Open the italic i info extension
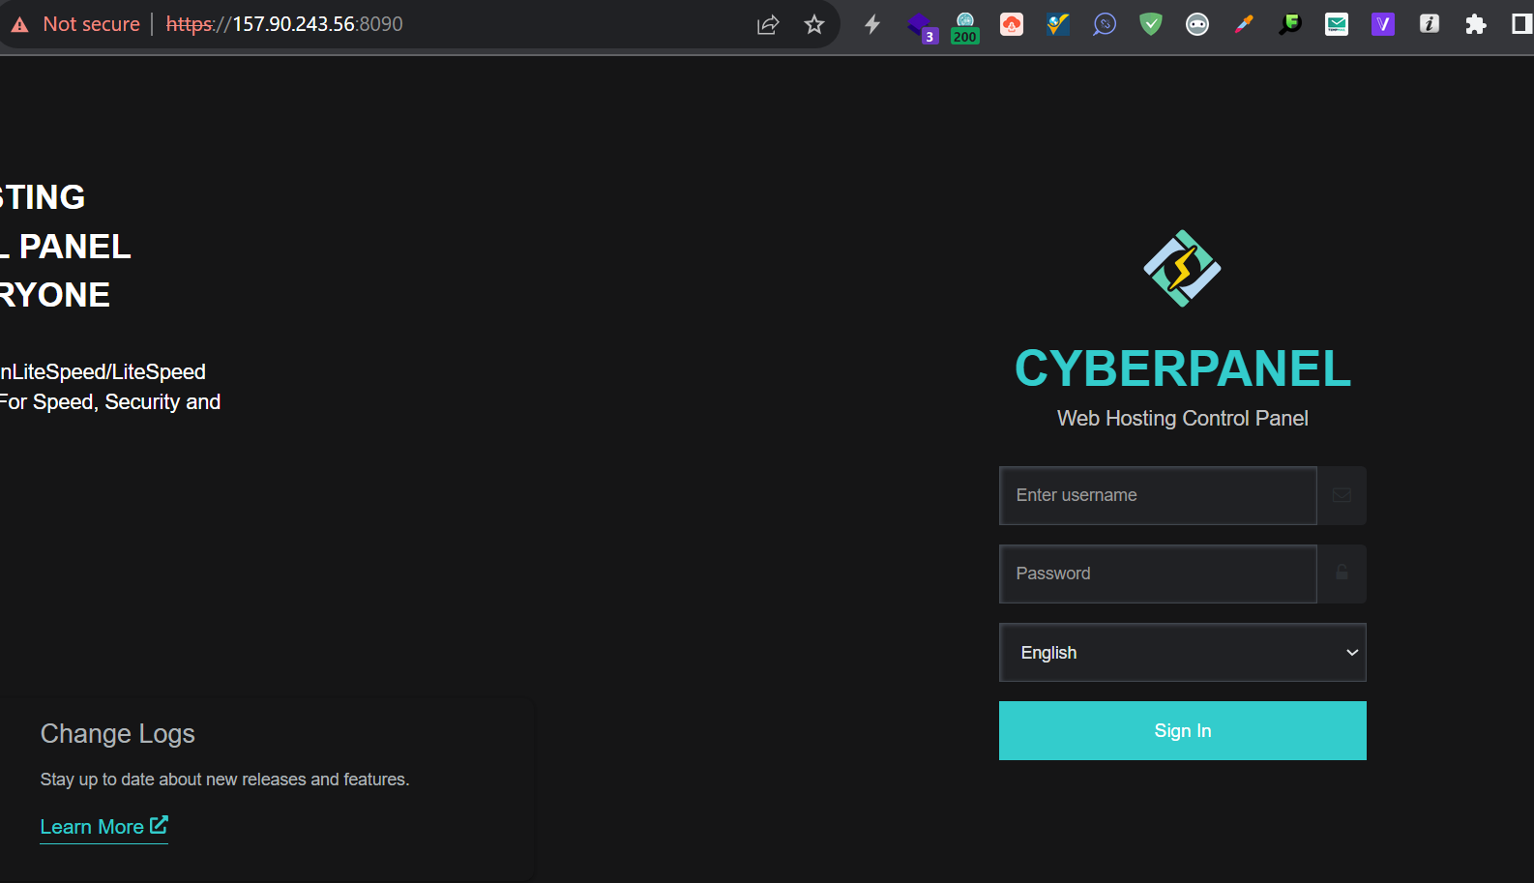 click(x=1430, y=24)
